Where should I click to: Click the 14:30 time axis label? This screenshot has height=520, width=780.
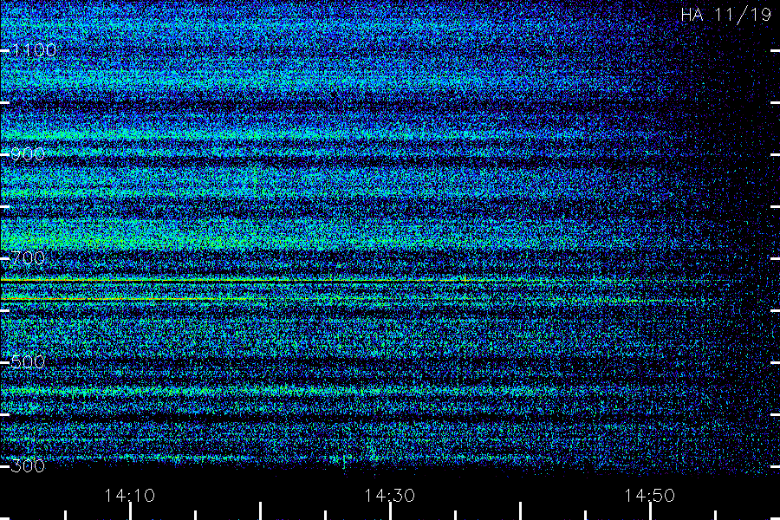coord(389,496)
